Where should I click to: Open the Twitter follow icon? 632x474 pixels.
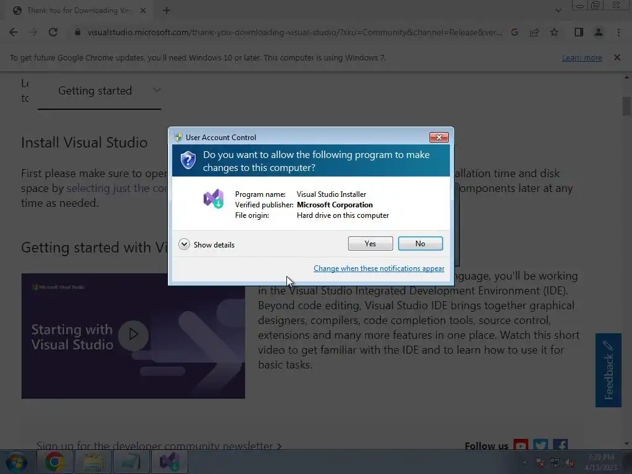[541, 446]
